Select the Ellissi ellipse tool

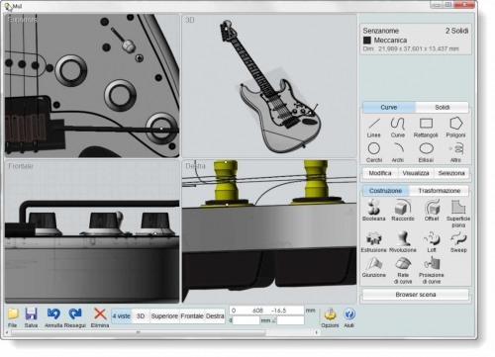pyautogui.click(x=426, y=152)
